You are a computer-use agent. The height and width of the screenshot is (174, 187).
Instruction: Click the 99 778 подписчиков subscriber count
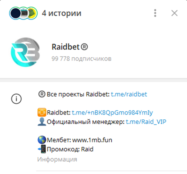click(x=81, y=59)
